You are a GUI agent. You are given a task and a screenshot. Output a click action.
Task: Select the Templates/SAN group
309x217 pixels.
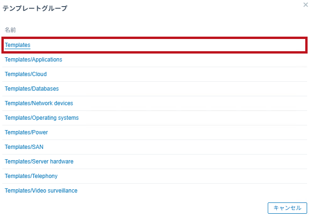click(24, 147)
